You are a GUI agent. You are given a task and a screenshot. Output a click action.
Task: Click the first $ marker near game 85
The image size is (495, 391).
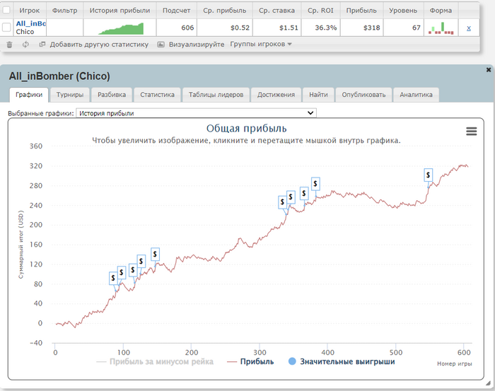coord(113,278)
